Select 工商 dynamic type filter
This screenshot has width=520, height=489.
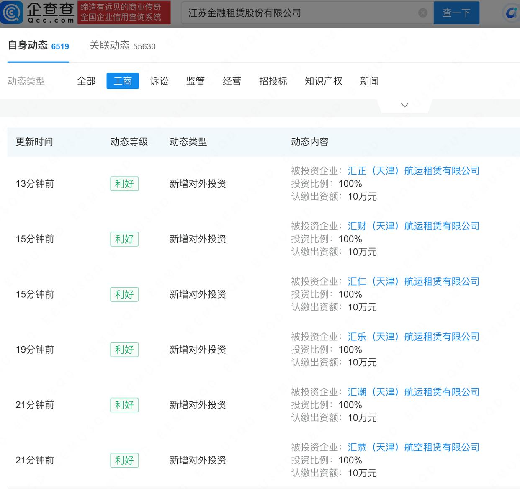tap(123, 81)
